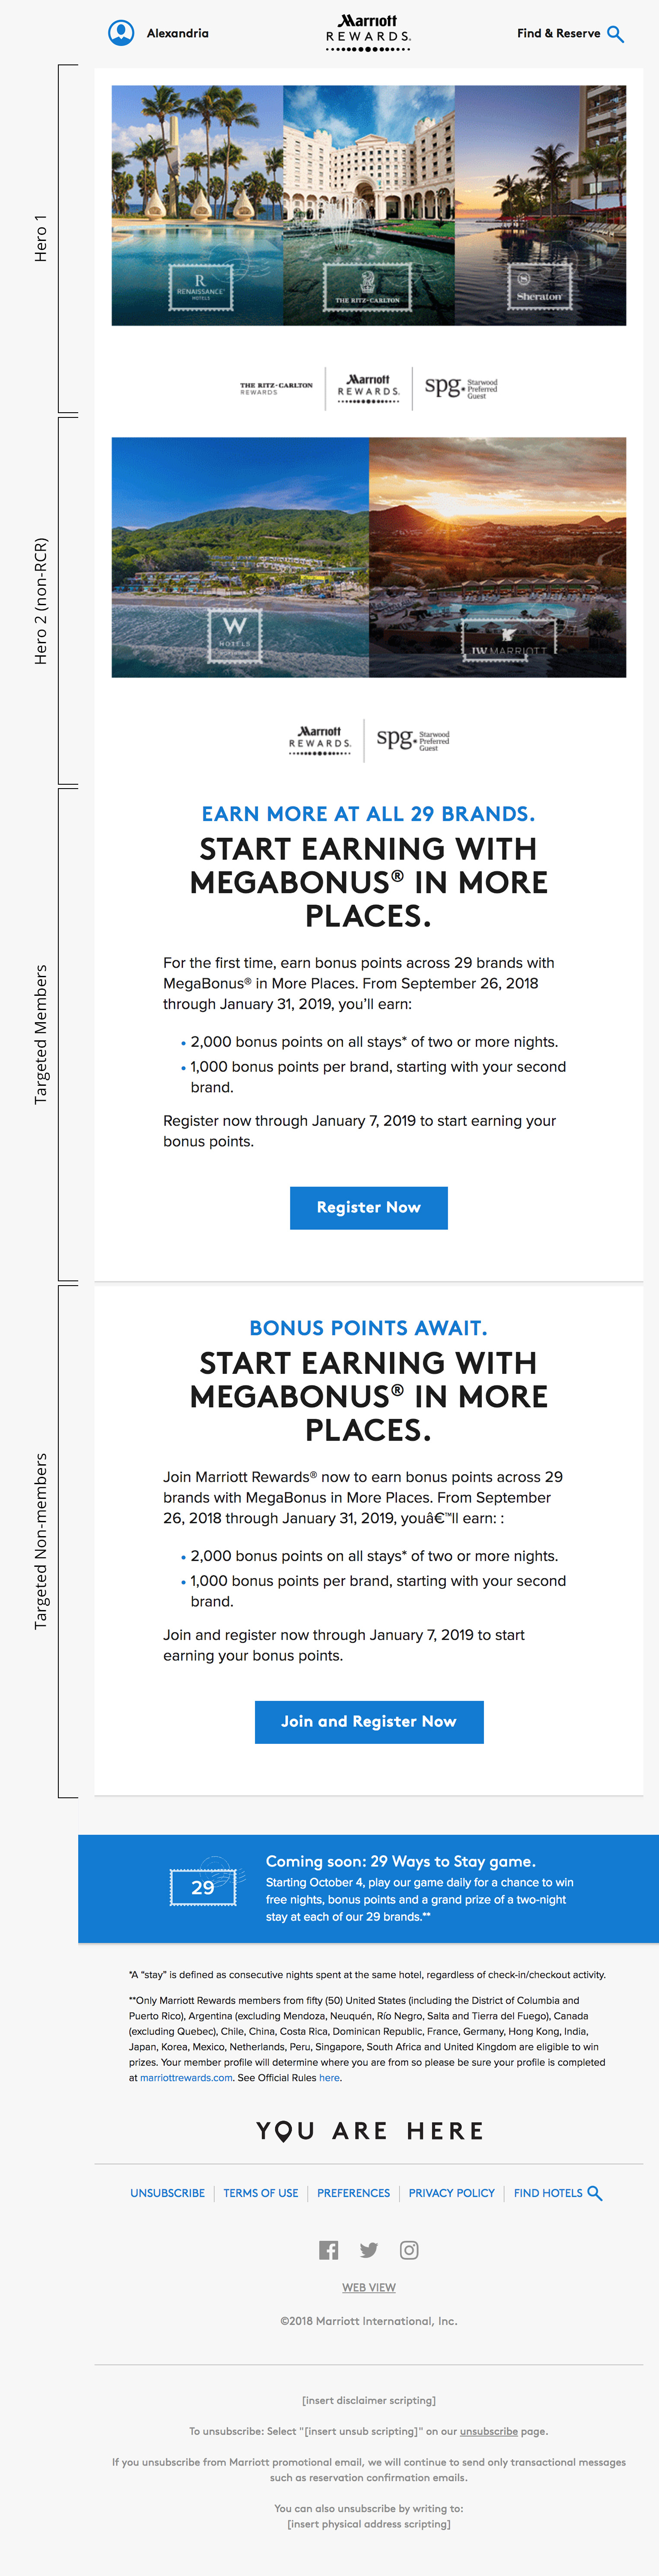The image size is (659, 2576).
Task: Open the Privacy Policy link
Action: (x=451, y=2193)
